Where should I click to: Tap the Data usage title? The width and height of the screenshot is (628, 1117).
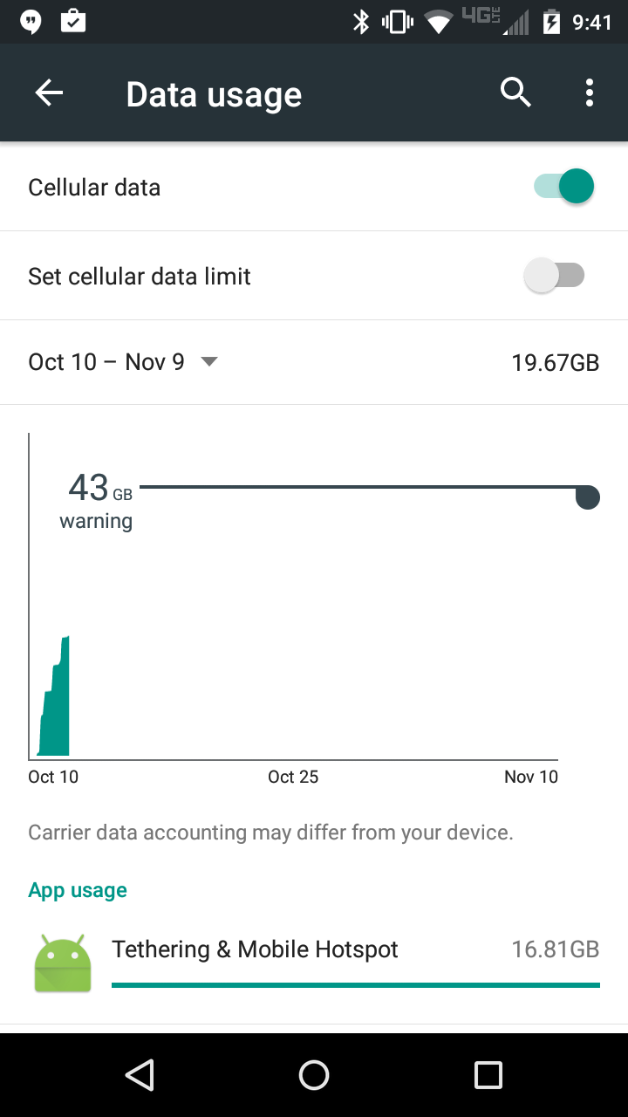click(214, 94)
